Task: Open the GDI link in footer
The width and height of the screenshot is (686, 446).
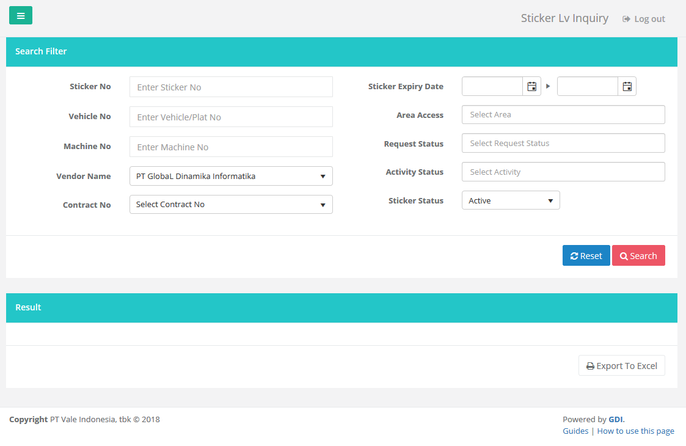Action: [x=615, y=419]
